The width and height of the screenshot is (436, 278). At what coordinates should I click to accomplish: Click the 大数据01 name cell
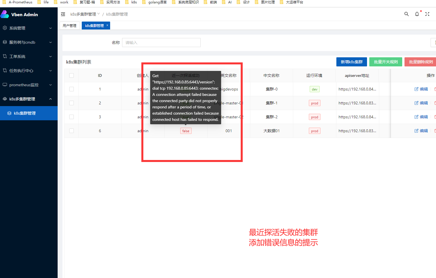click(271, 131)
